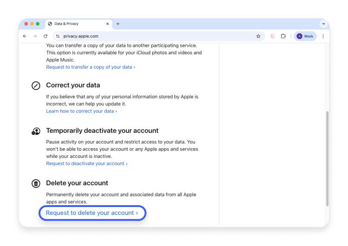This screenshot has width=348, height=246.
Task: Click the Correct your data pencil icon
Action: pos(36,86)
